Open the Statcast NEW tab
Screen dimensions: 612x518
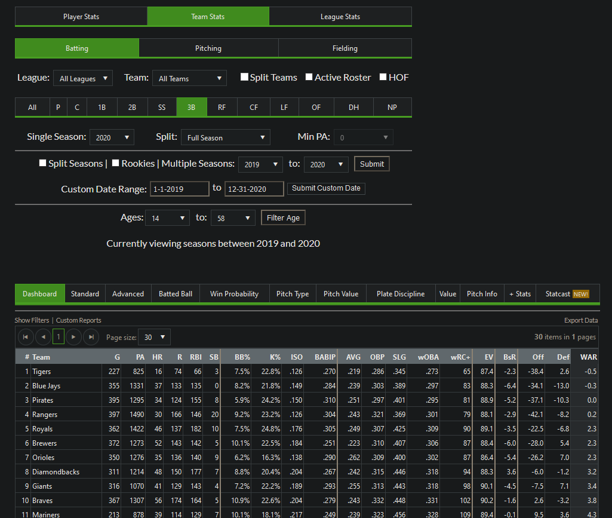point(567,294)
